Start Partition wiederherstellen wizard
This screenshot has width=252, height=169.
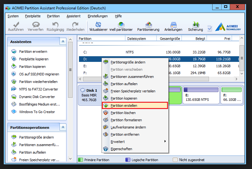pos(38,82)
